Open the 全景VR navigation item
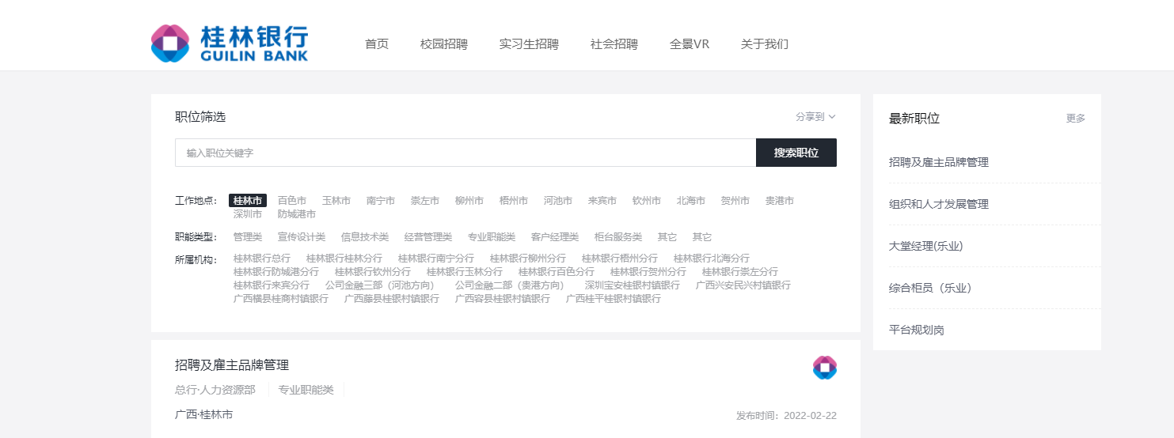The height and width of the screenshot is (438, 1174). point(689,44)
